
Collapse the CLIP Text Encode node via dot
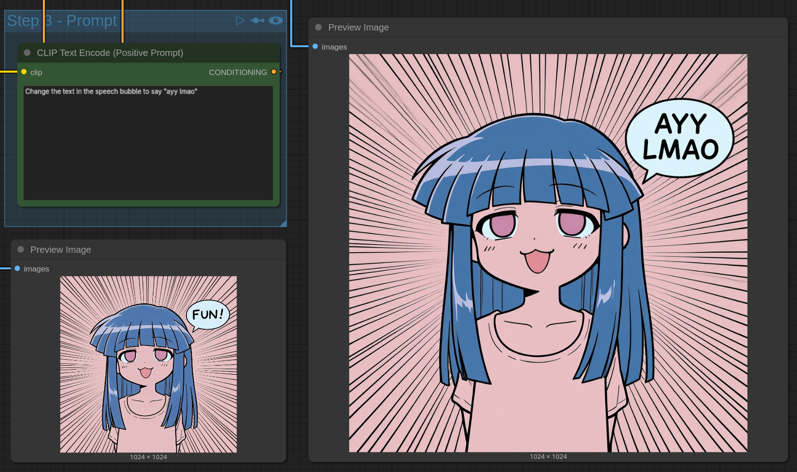tap(27, 53)
